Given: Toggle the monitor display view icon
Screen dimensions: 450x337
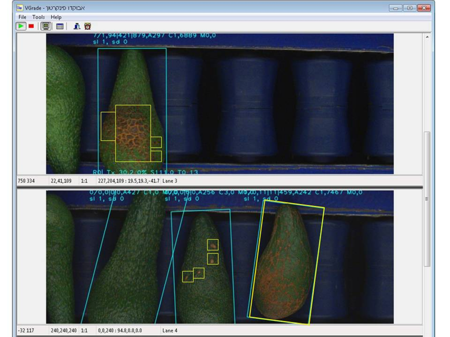Looking at the screenshot, I should [x=45, y=26].
